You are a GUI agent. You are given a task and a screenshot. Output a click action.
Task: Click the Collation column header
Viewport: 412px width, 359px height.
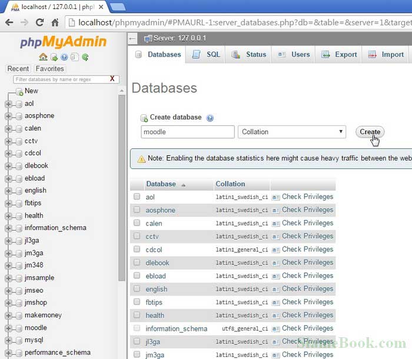pos(230,184)
